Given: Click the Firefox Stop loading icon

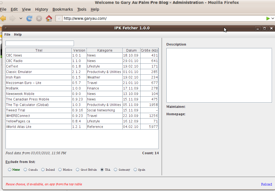Looking at the screenshot, I should click(39, 18).
